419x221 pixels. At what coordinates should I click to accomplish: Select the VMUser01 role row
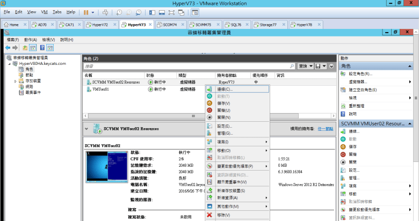[x=101, y=89]
